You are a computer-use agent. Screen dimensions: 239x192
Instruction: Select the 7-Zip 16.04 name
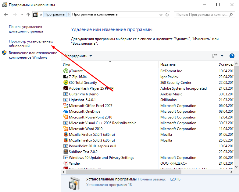tap(78, 77)
